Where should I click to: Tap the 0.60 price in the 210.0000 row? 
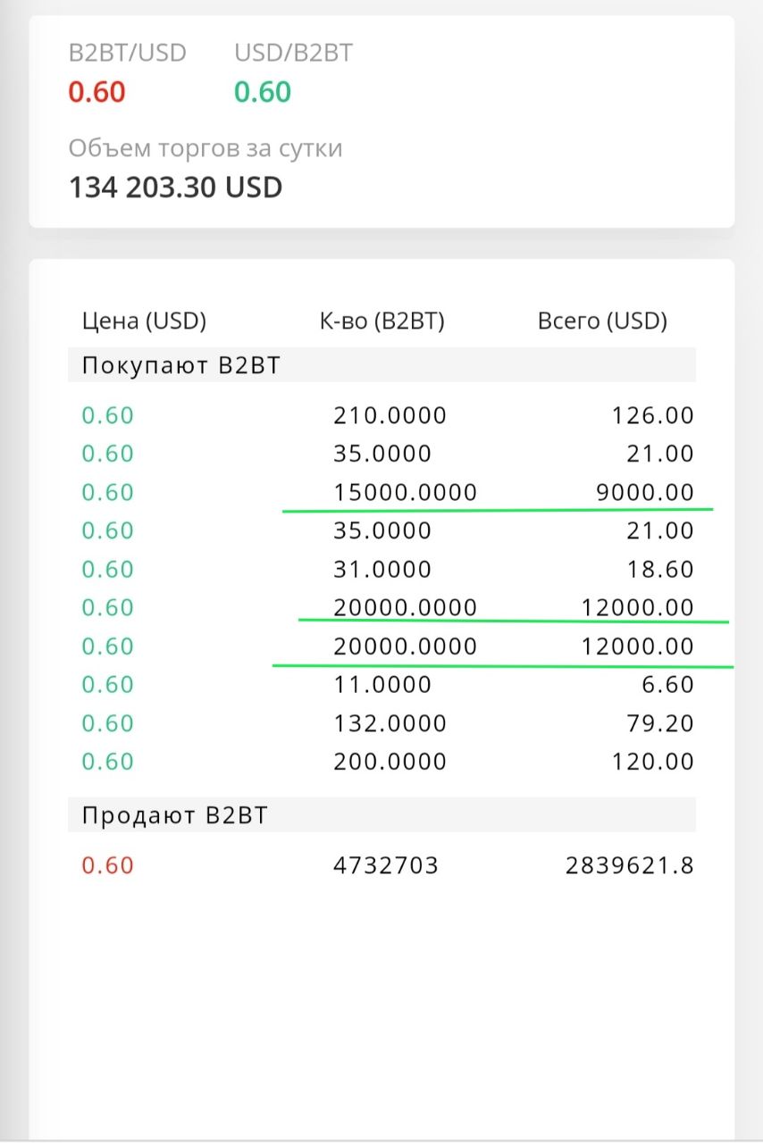point(107,415)
